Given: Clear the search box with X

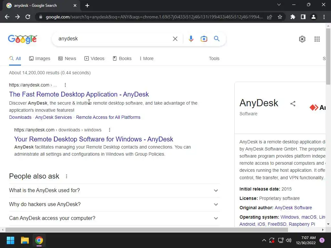Looking at the screenshot, I should point(175,39).
